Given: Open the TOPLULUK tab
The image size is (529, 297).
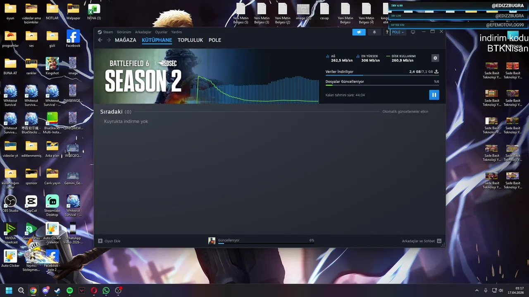Looking at the screenshot, I should pos(190,40).
